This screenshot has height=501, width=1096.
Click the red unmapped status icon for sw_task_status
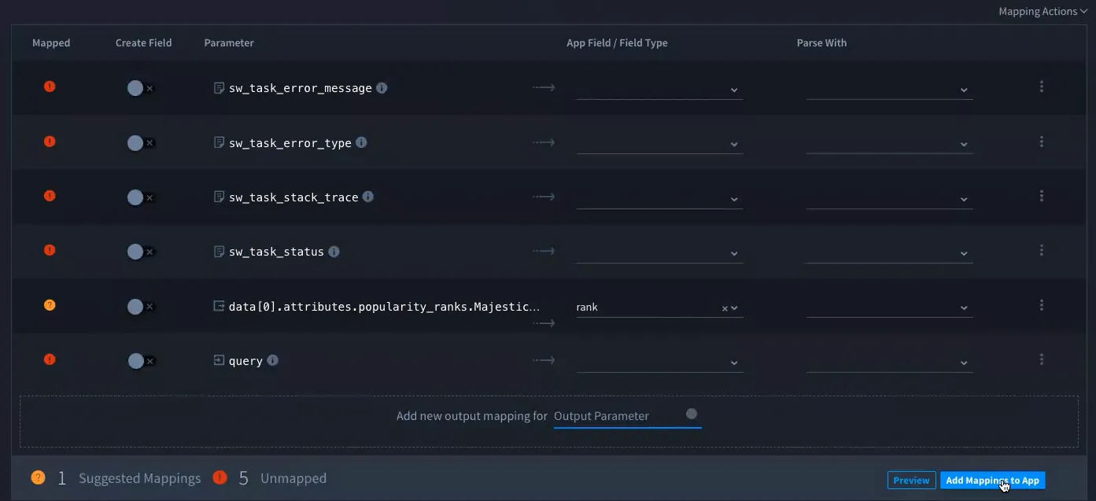point(50,250)
